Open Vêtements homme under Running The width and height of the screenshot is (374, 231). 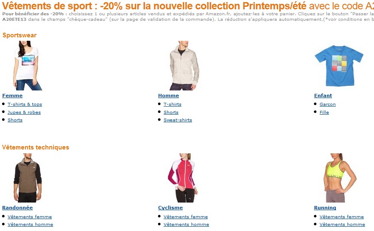click(x=342, y=224)
